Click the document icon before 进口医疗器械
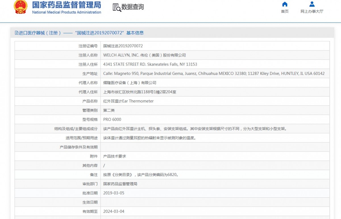The width and height of the screenshot is (341, 219). pyautogui.click(x=16, y=33)
